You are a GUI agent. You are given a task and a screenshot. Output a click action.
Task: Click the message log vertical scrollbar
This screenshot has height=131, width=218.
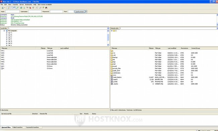pyautogui.click(x=217, y=20)
